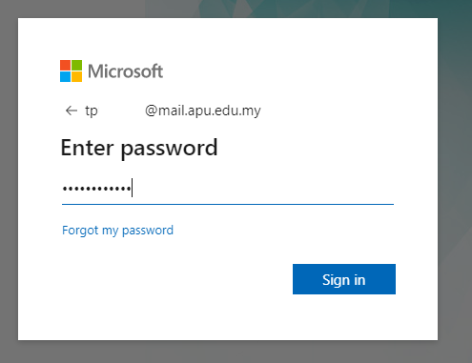The height and width of the screenshot is (363, 472).
Task: Click the Enter password heading
Action: pos(139,148)
